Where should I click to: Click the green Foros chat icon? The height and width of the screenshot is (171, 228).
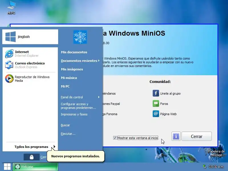[156, 103]
